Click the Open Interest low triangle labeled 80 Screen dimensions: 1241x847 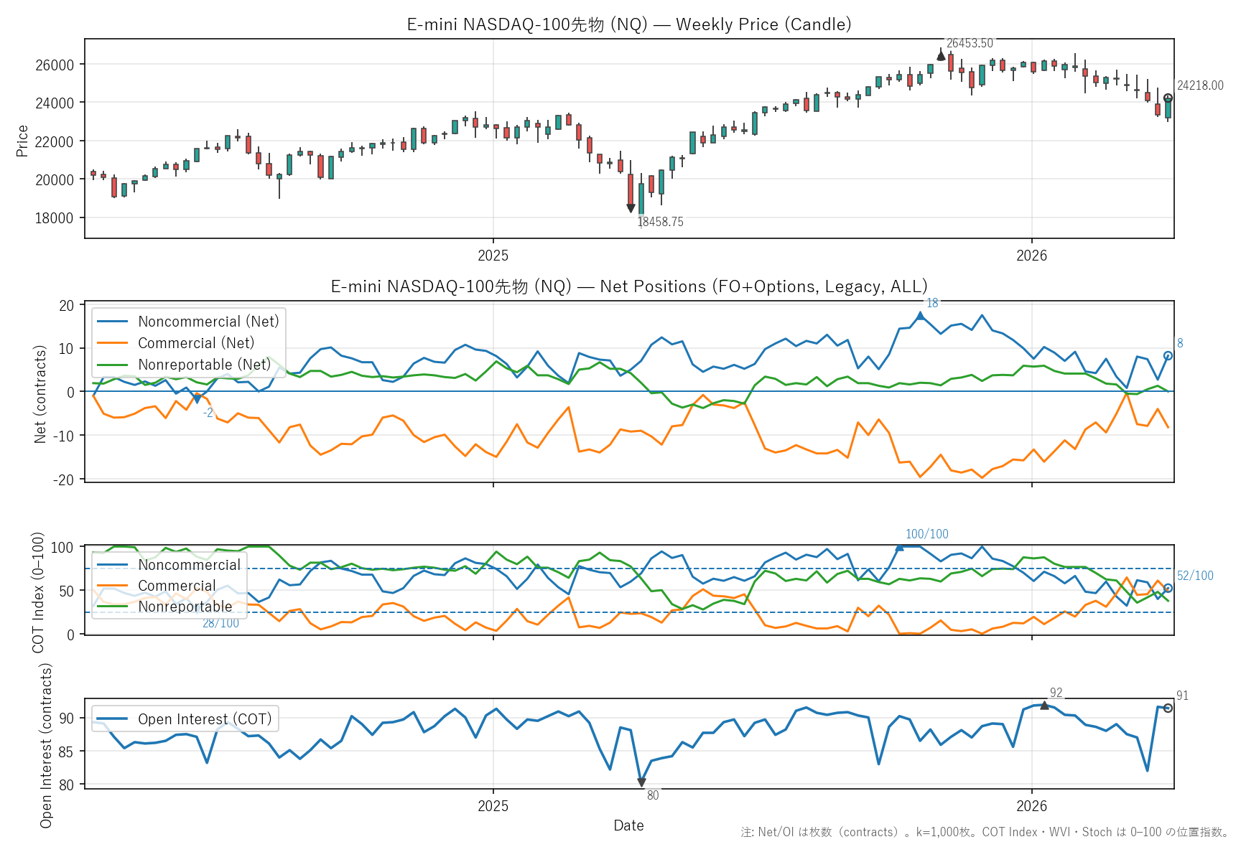tap(641, 782)
